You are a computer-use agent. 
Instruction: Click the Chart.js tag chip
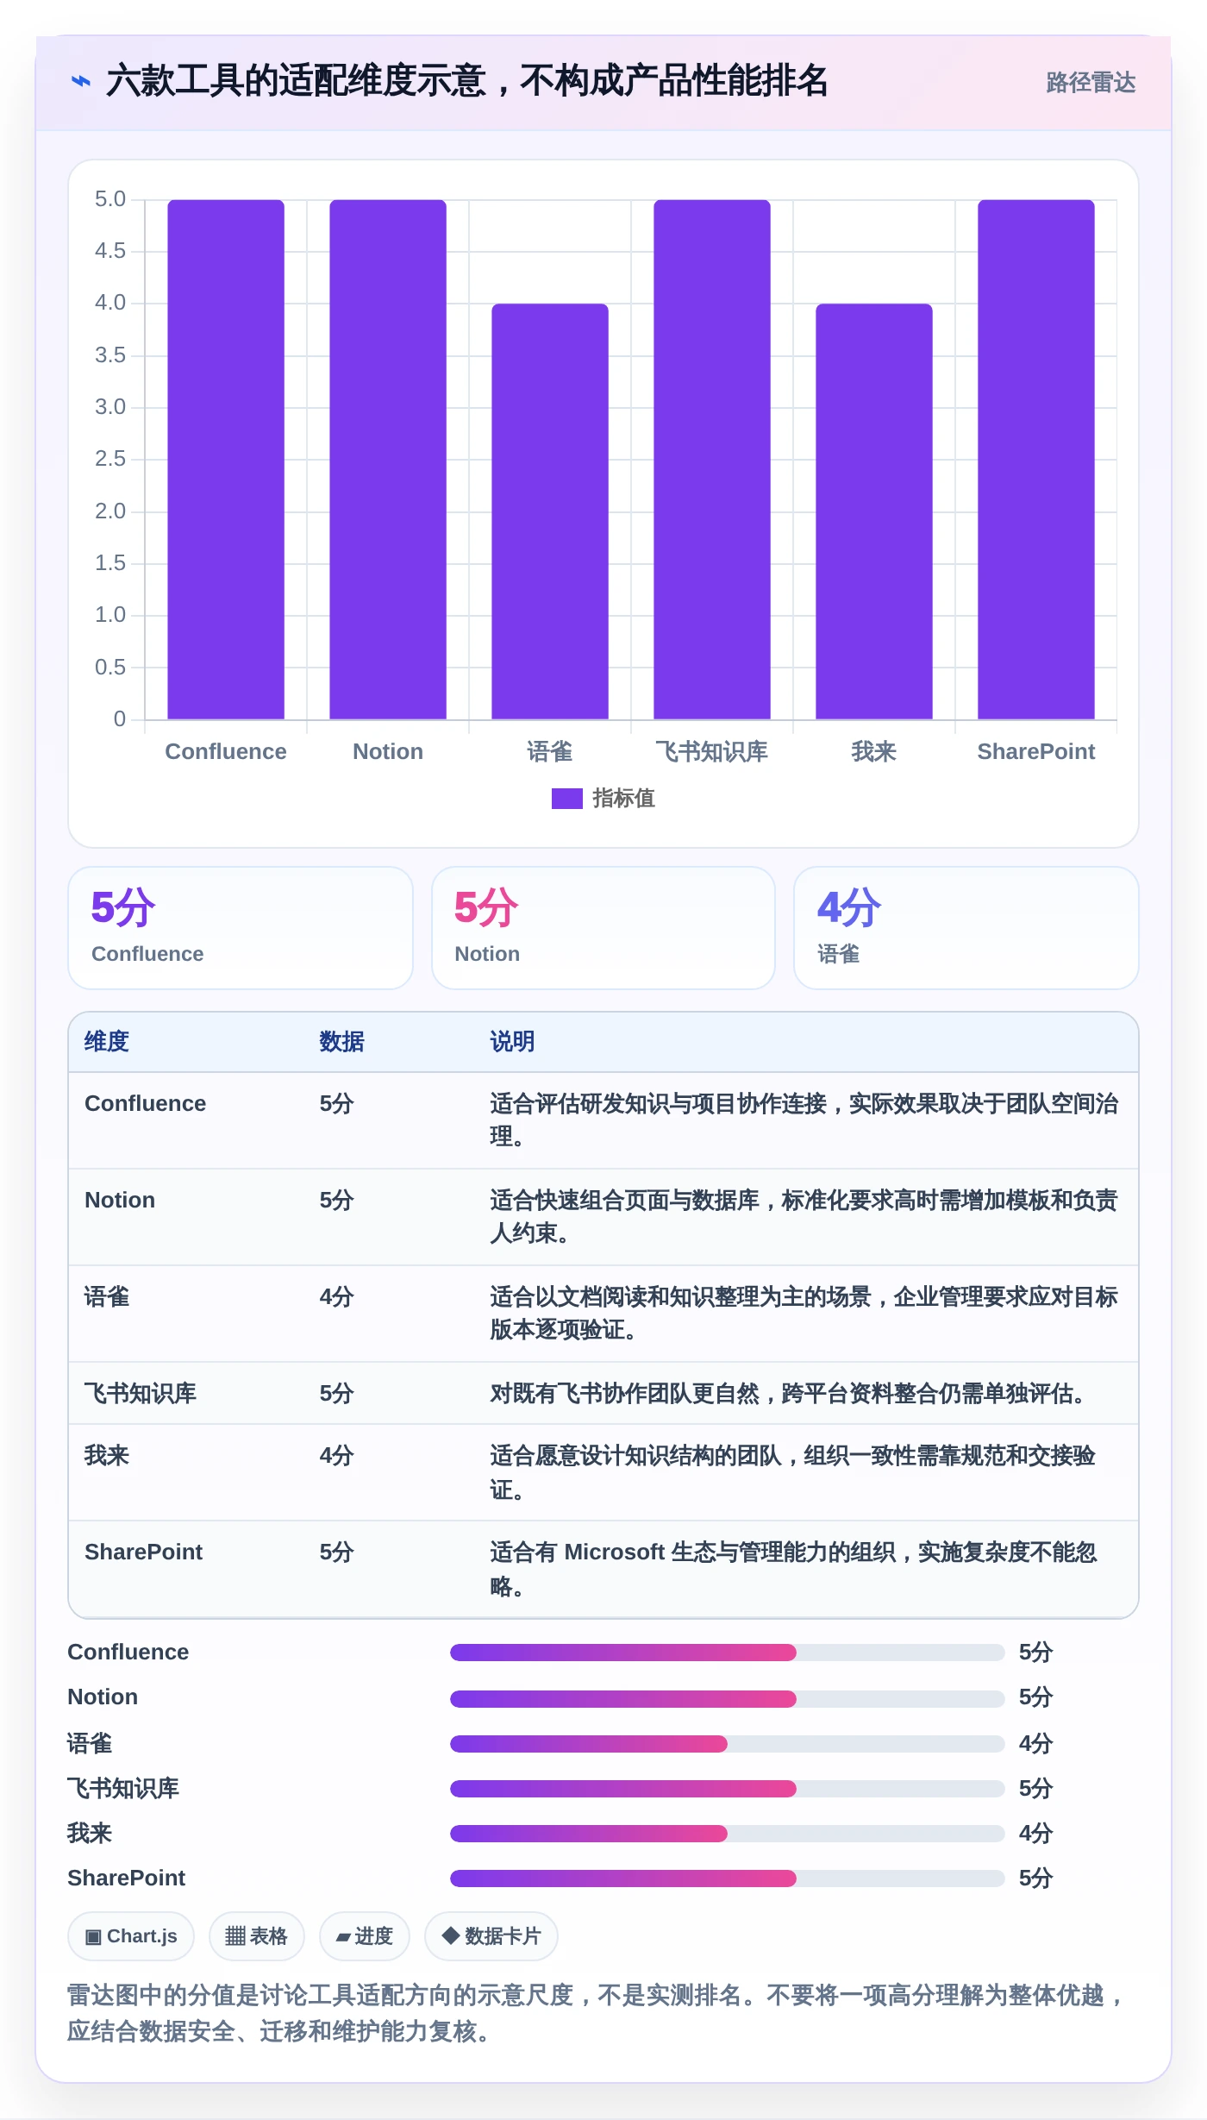tap(131, 1936)
